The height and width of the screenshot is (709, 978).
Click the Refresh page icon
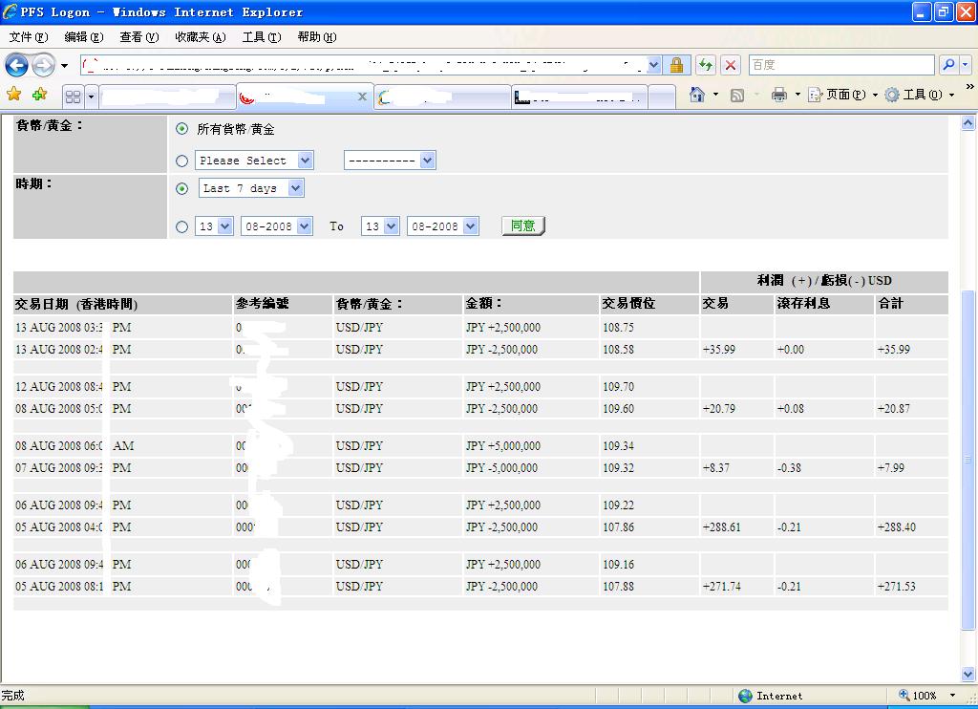pos(706,65)
